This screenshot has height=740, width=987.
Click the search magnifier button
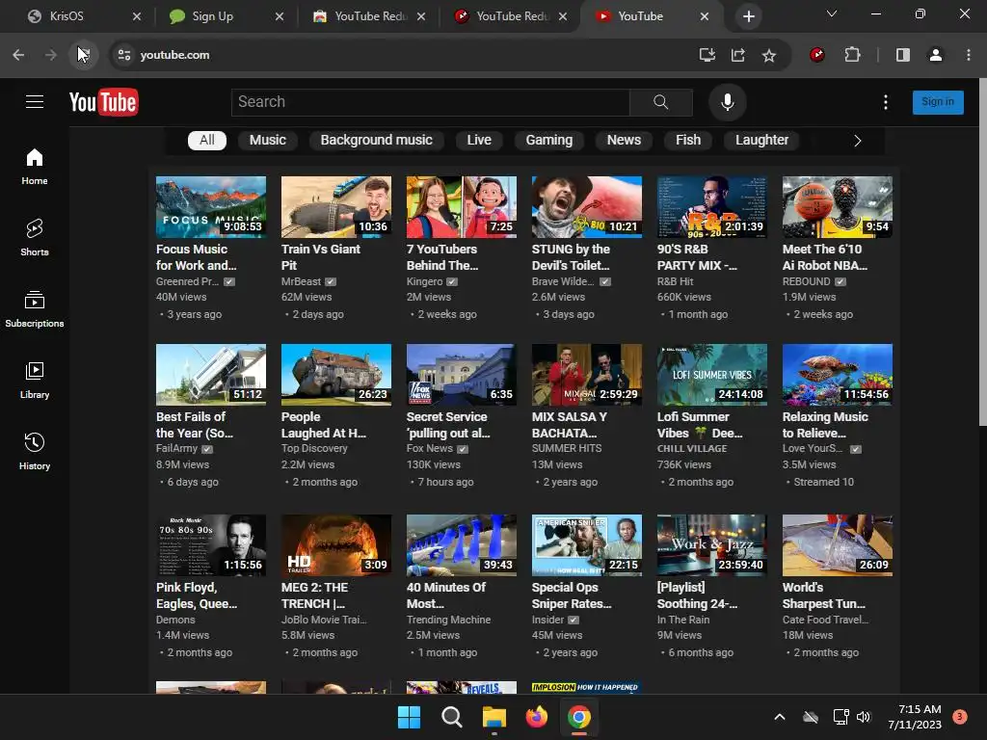(661, 102)
